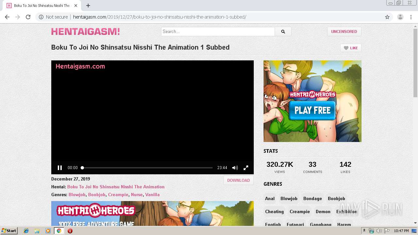Open Chrome three-dot menu
The width and height of the screenshot is (418, 235).
coord(411,17)
